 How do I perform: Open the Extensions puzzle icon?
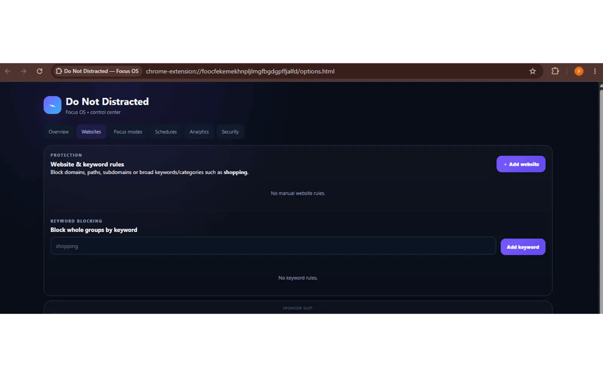pyautogui.click(x=555, y=71)
